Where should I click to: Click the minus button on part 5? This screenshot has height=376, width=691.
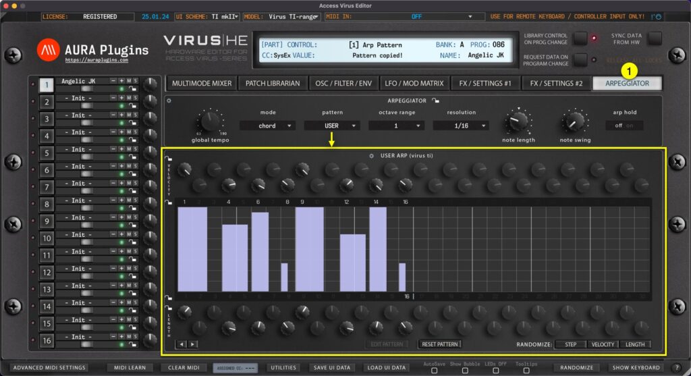coord(113,149)
